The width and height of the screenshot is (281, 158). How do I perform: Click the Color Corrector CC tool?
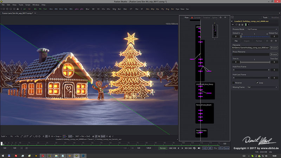98,9
